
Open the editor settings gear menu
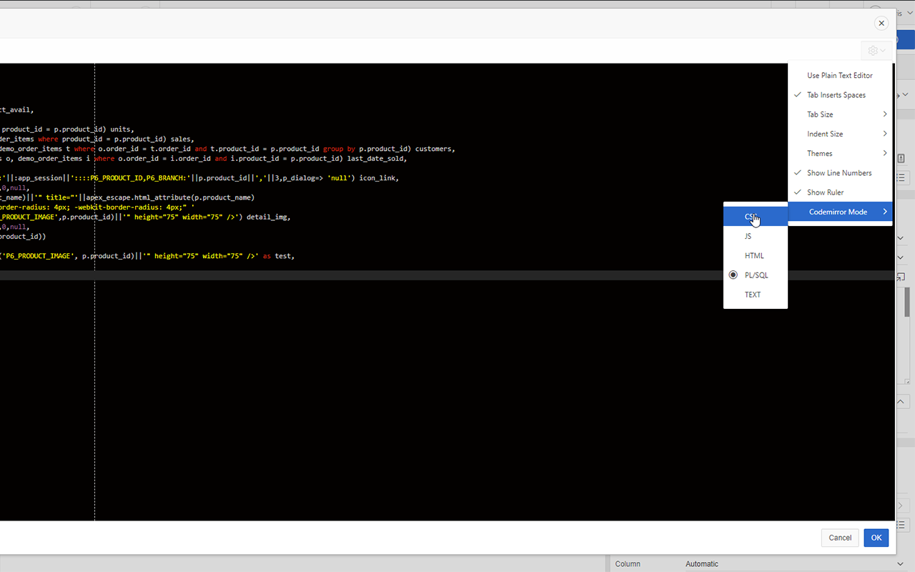(x=876, y=51)
